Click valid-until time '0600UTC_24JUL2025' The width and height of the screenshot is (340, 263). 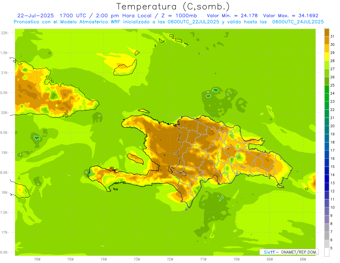pyautogui.click(x=298, y=22)
